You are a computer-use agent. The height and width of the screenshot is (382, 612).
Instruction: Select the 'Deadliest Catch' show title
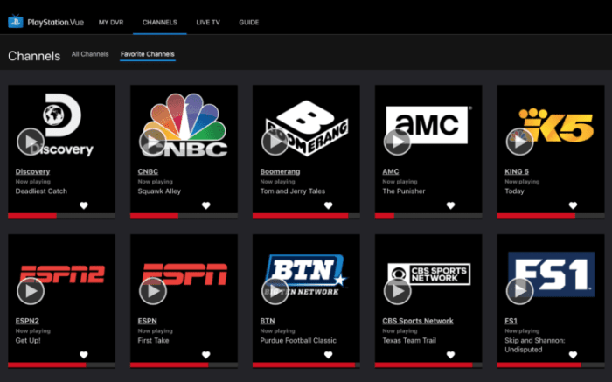point(41,191)
